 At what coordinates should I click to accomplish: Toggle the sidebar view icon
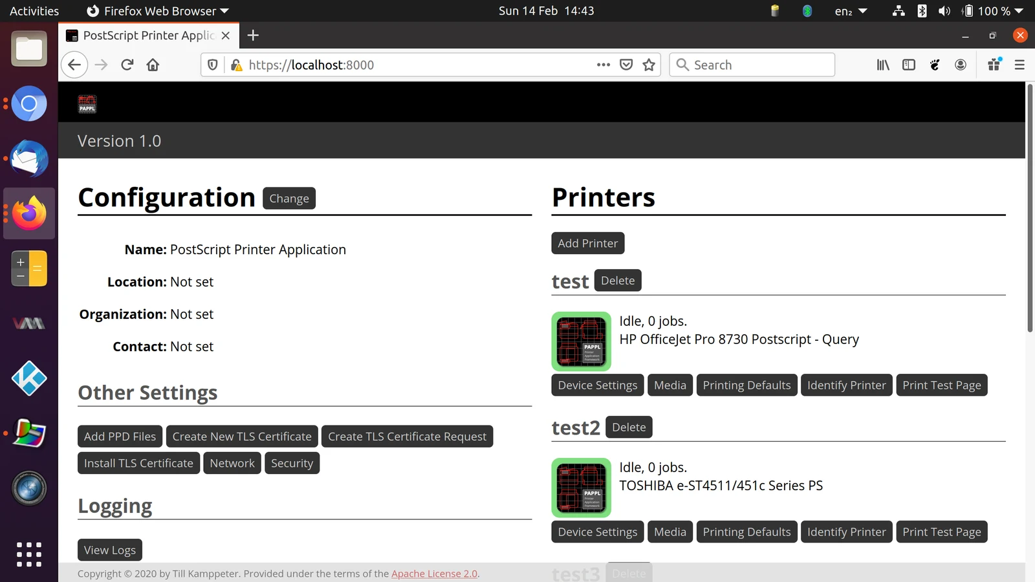click(909, 65)
